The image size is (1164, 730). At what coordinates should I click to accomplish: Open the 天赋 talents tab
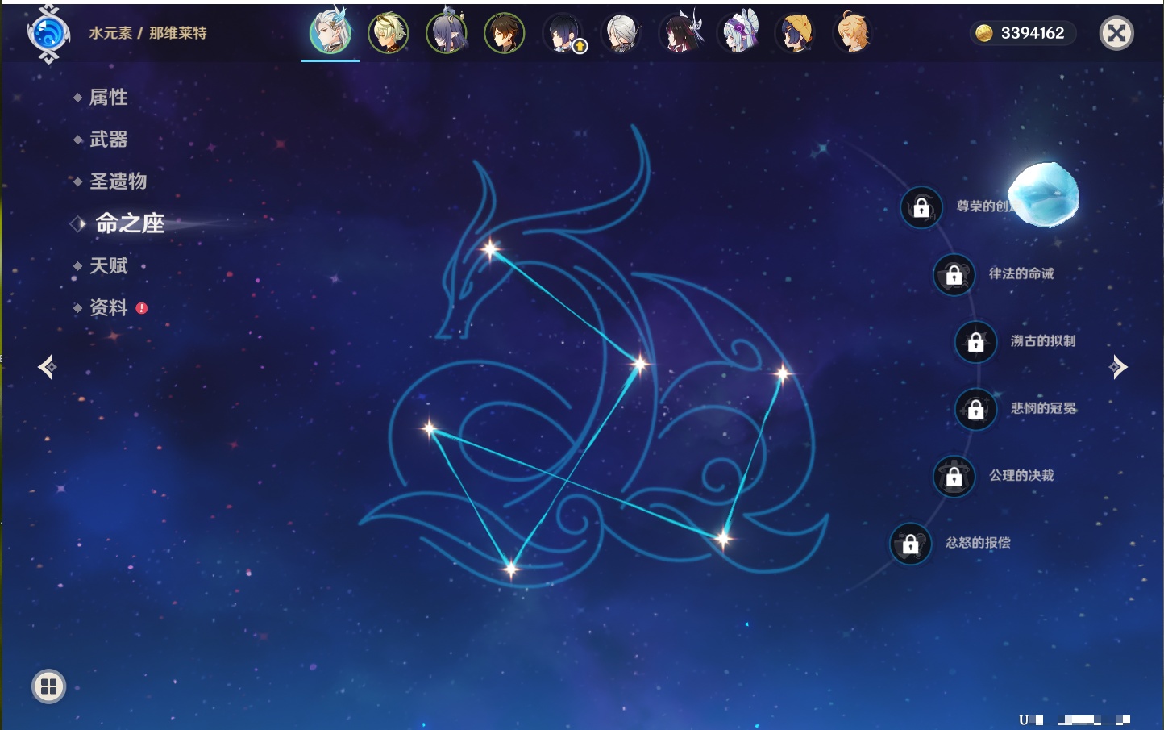[x=108, y=265]
